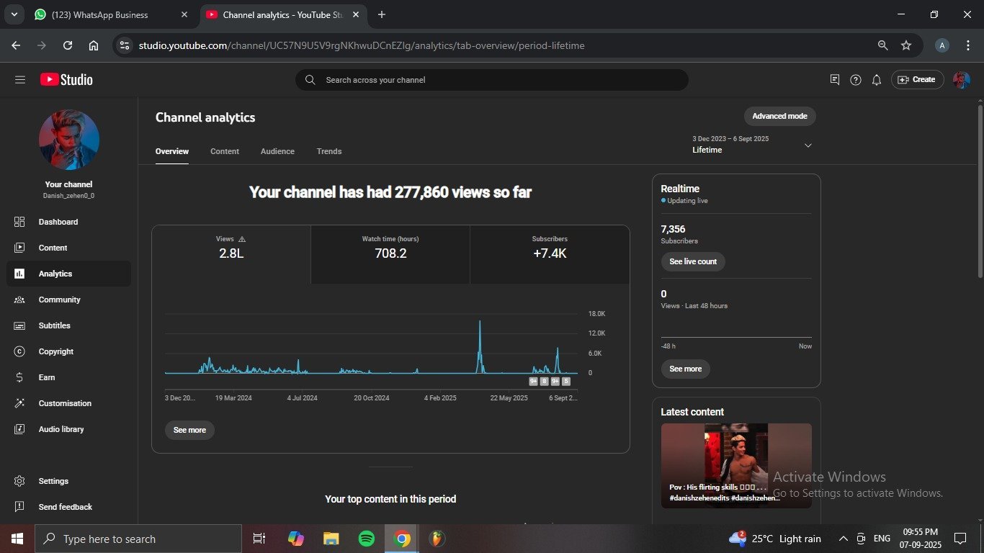Open the help question mark icon

[x=855, y=80]
